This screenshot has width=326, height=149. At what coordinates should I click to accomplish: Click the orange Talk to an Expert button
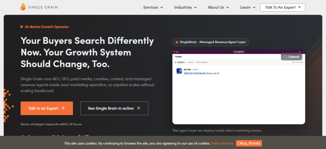point(46,108)
